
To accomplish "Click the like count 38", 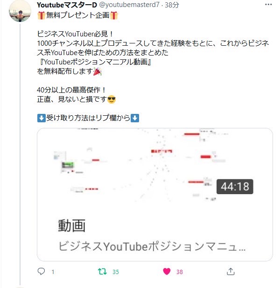I will coord(180,272).
